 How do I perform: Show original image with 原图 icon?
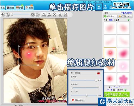54,14
